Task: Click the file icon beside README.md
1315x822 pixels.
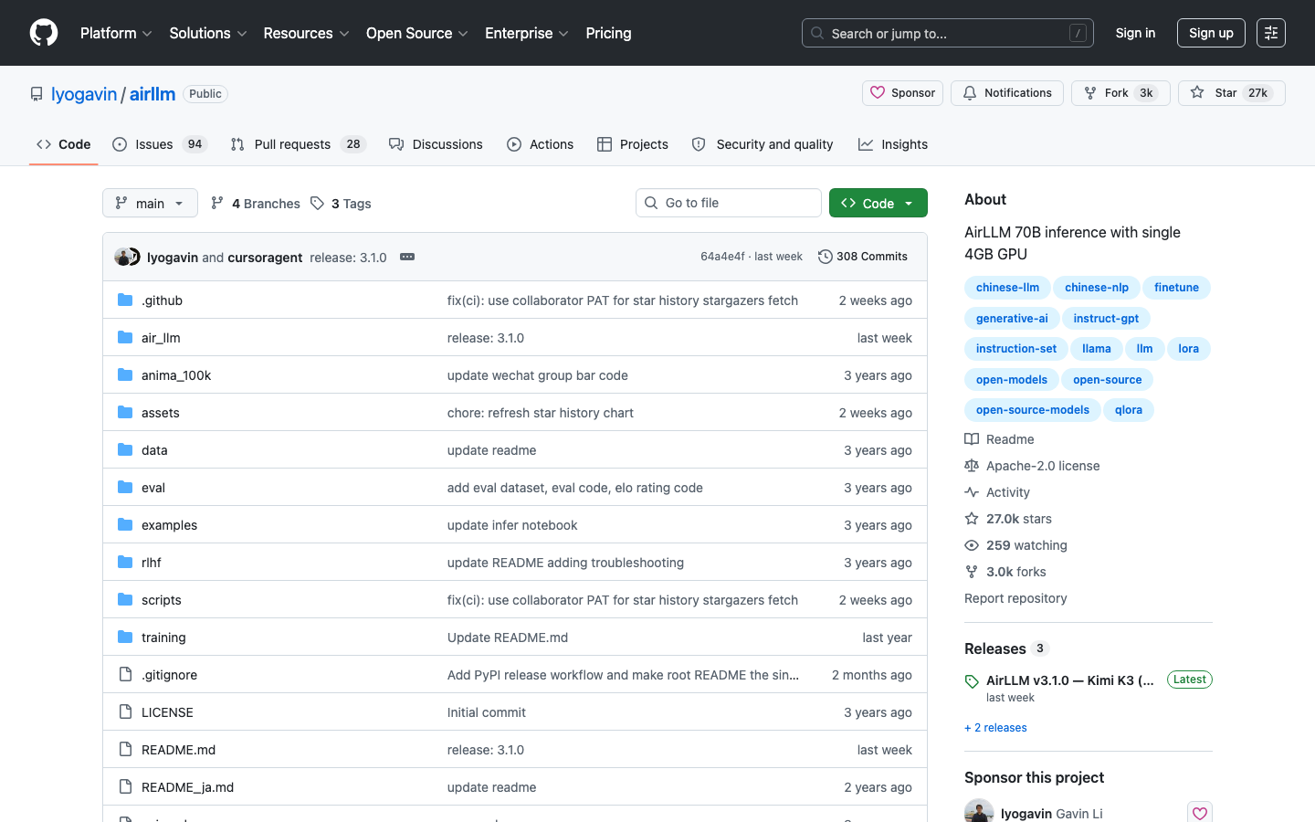Action: 125,749
